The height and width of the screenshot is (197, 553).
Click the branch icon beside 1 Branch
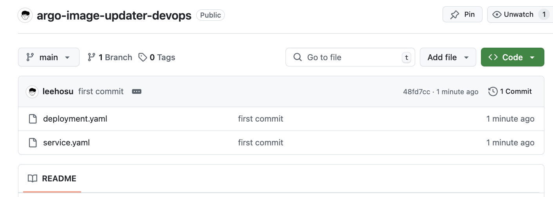point(92,57)
